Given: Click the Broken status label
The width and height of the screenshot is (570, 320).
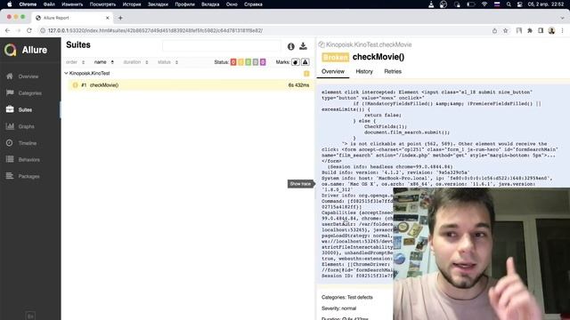Looking at the screenshot, I should click(x=335, y=57).
